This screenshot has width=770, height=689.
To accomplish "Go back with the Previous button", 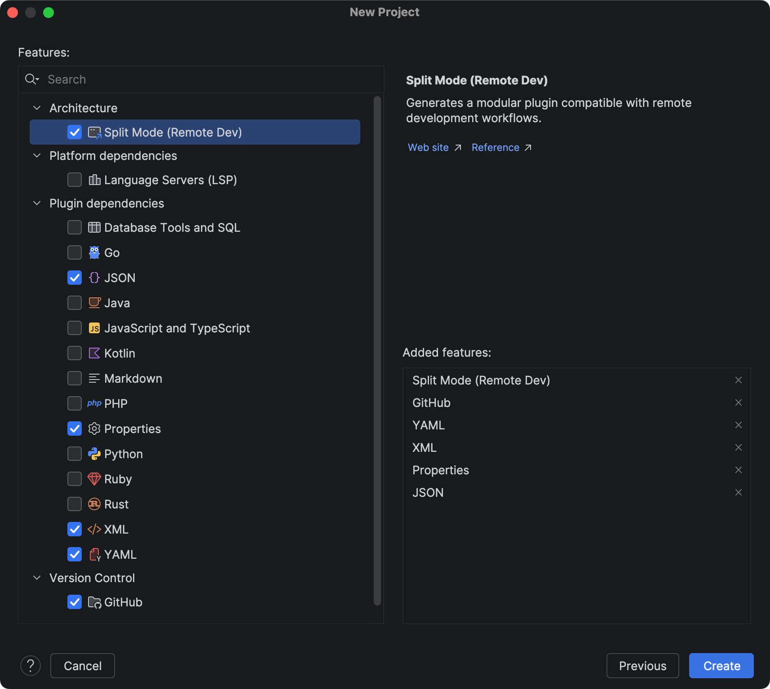I will 642,666.
